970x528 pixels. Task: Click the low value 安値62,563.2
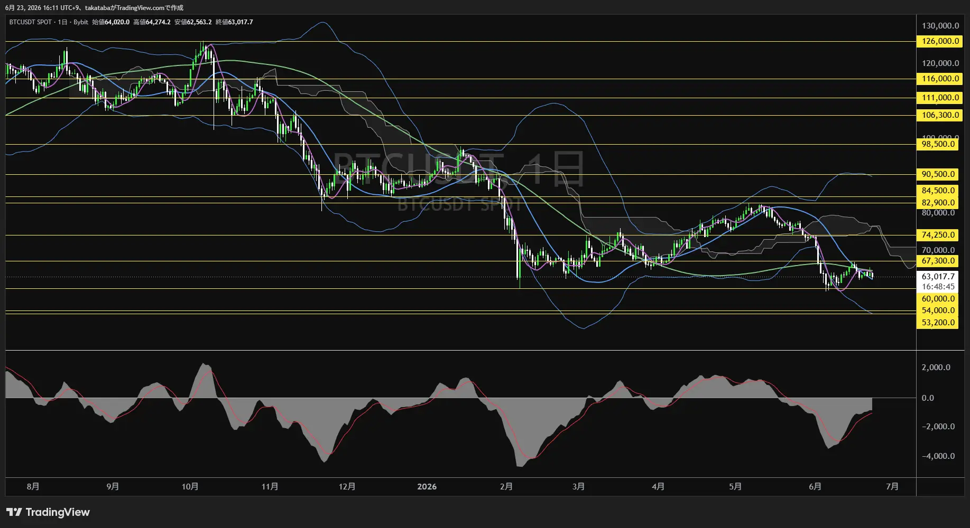point(193,22)
